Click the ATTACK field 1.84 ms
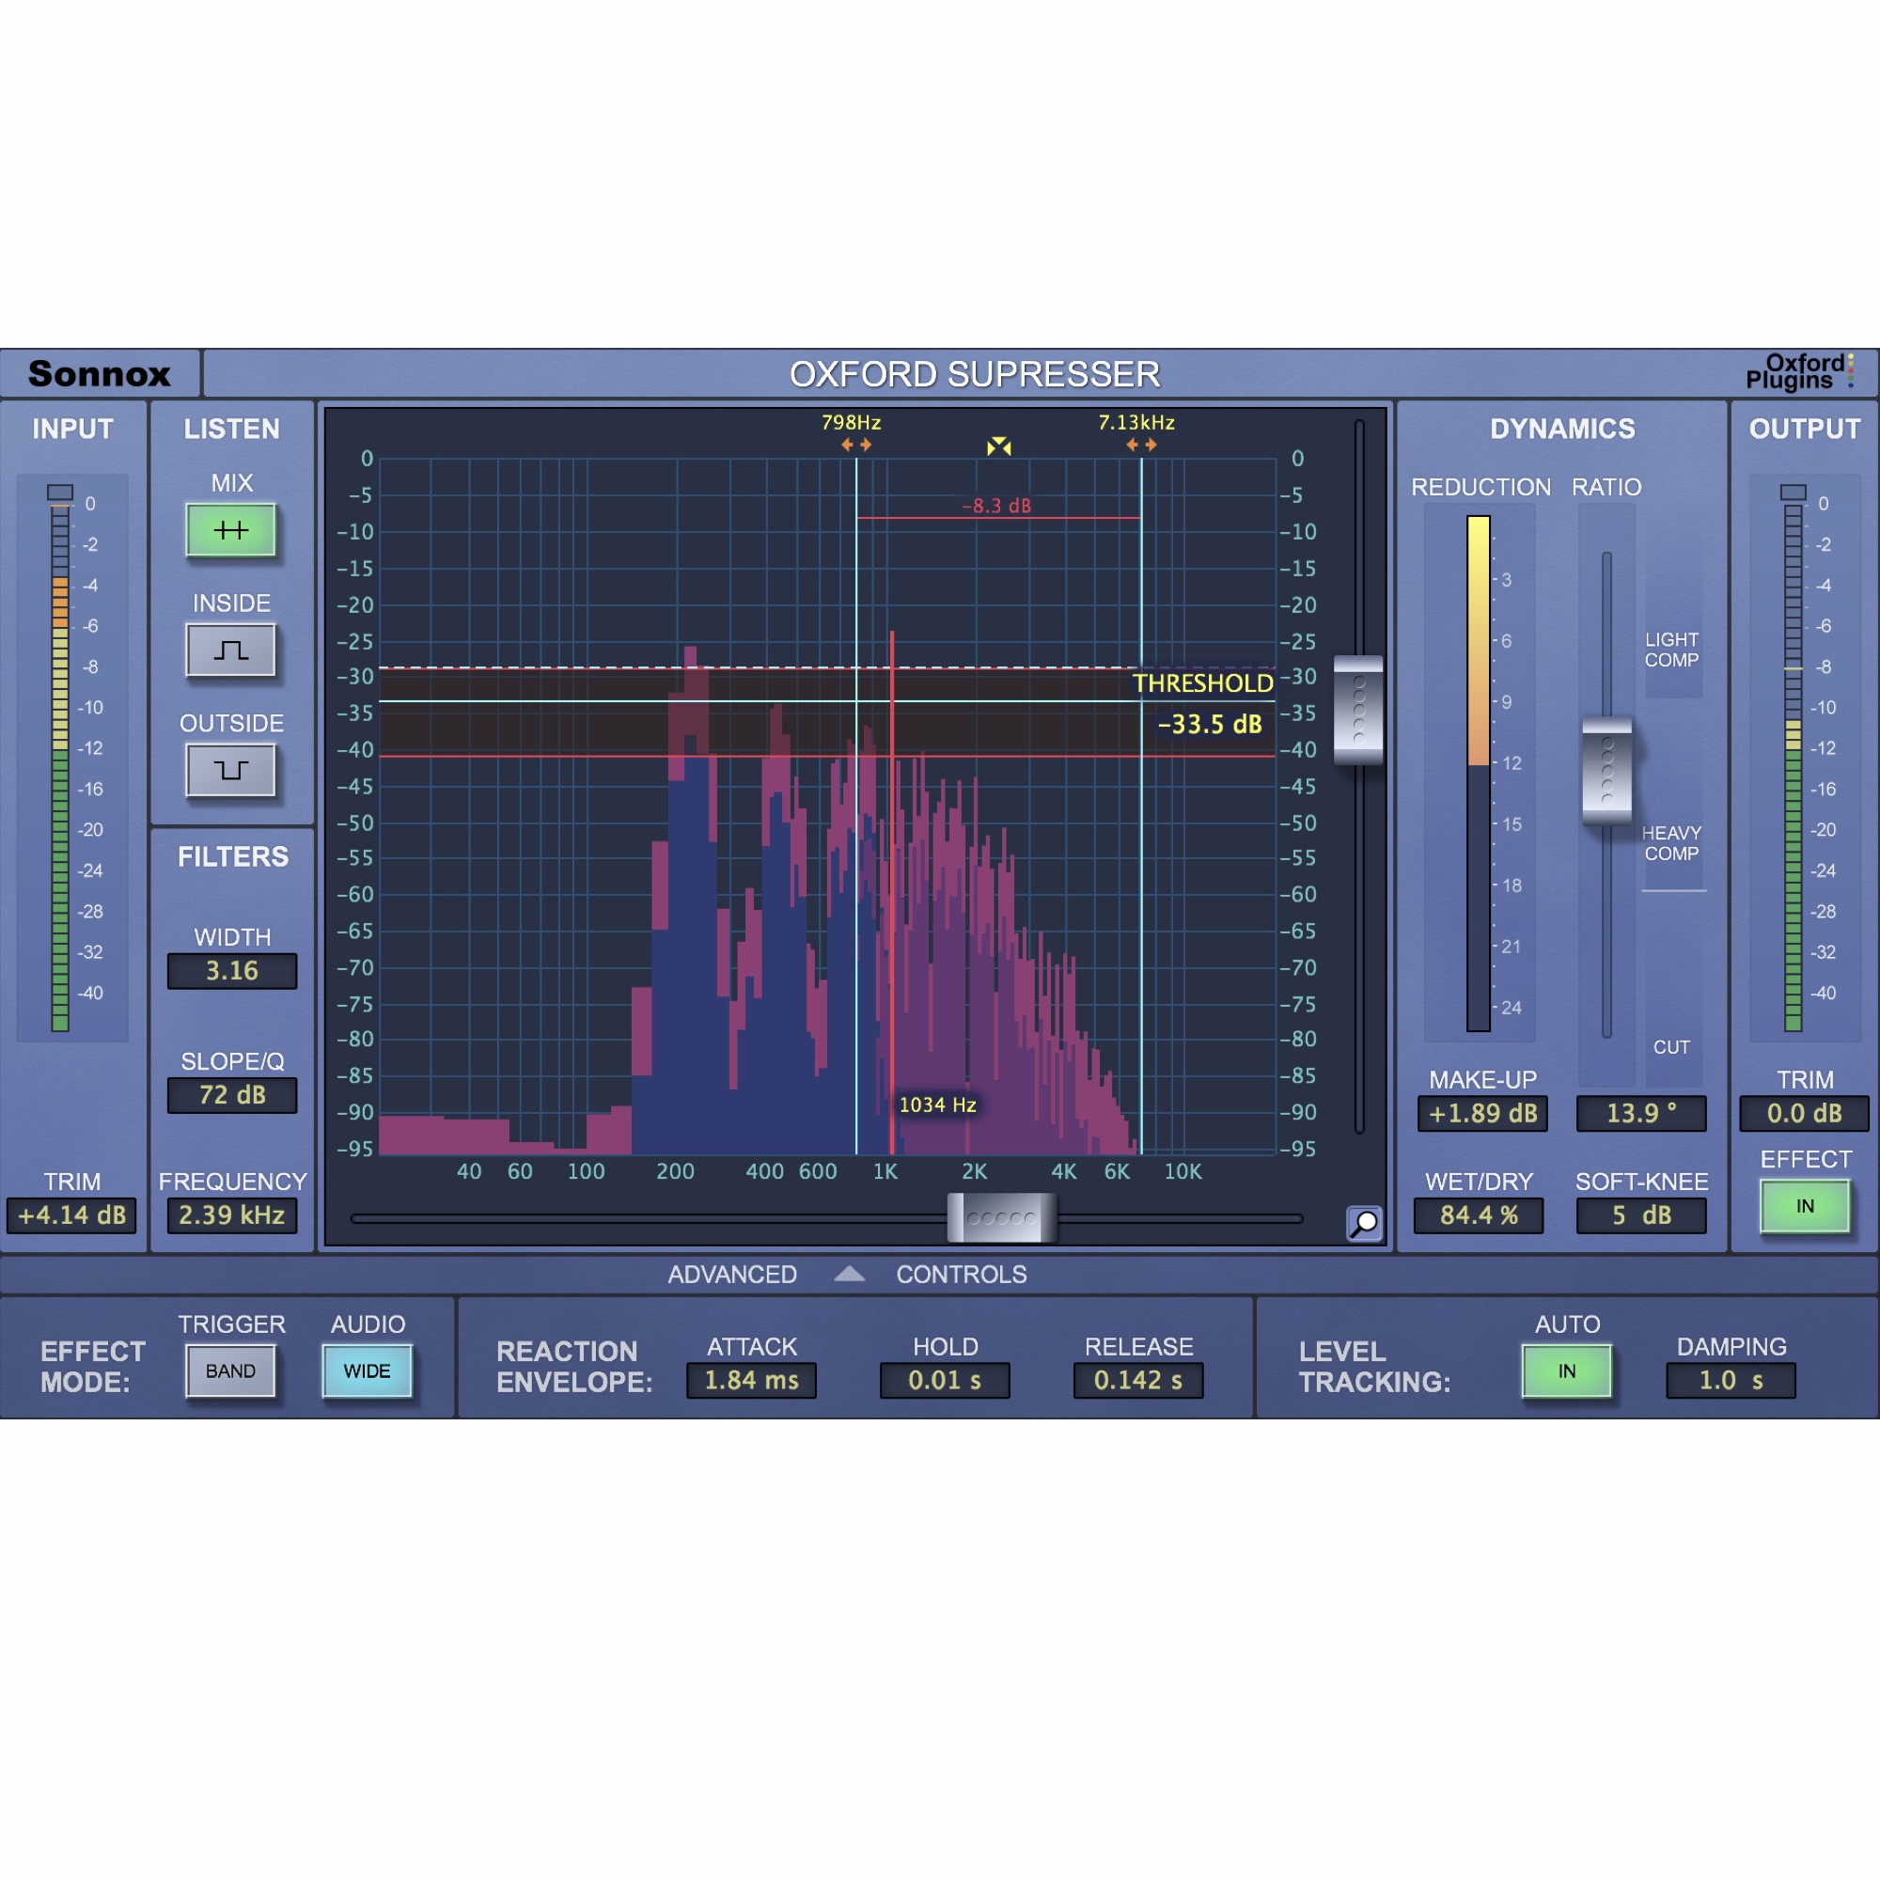Screen dimensions: 1880x1880 tap(751, 1381)
